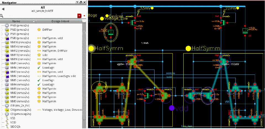Click the I58 inverter instance icon

pyautogui.click(x=7, y=105)
